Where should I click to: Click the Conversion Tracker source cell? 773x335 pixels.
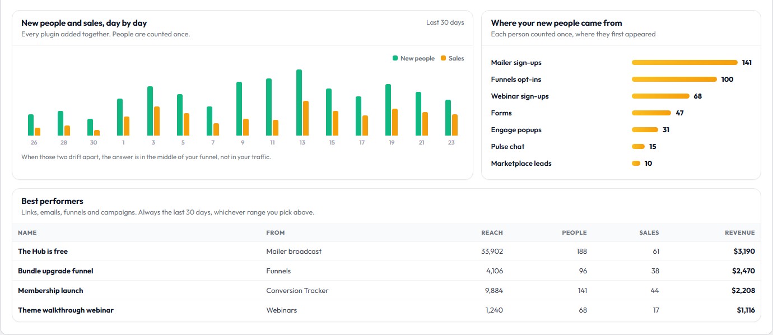coord(297,291)
